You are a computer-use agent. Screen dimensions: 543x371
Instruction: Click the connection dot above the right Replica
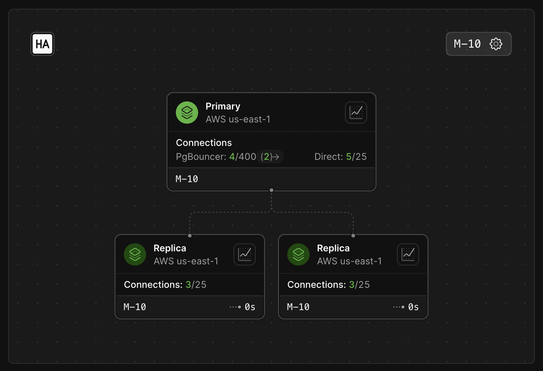click(353, 235)
